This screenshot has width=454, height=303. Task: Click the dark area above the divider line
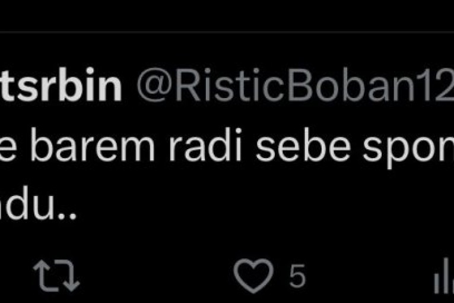(227, 15)
